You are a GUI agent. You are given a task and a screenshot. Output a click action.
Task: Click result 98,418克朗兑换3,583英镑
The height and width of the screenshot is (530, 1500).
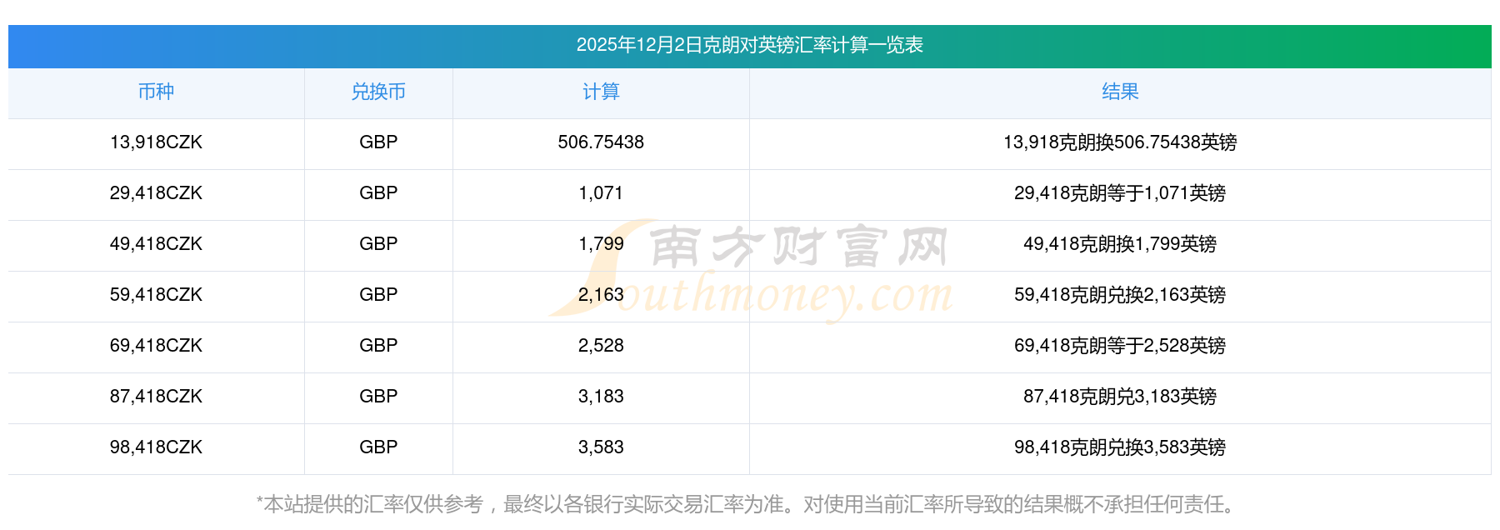click(x=1120, y=447)
